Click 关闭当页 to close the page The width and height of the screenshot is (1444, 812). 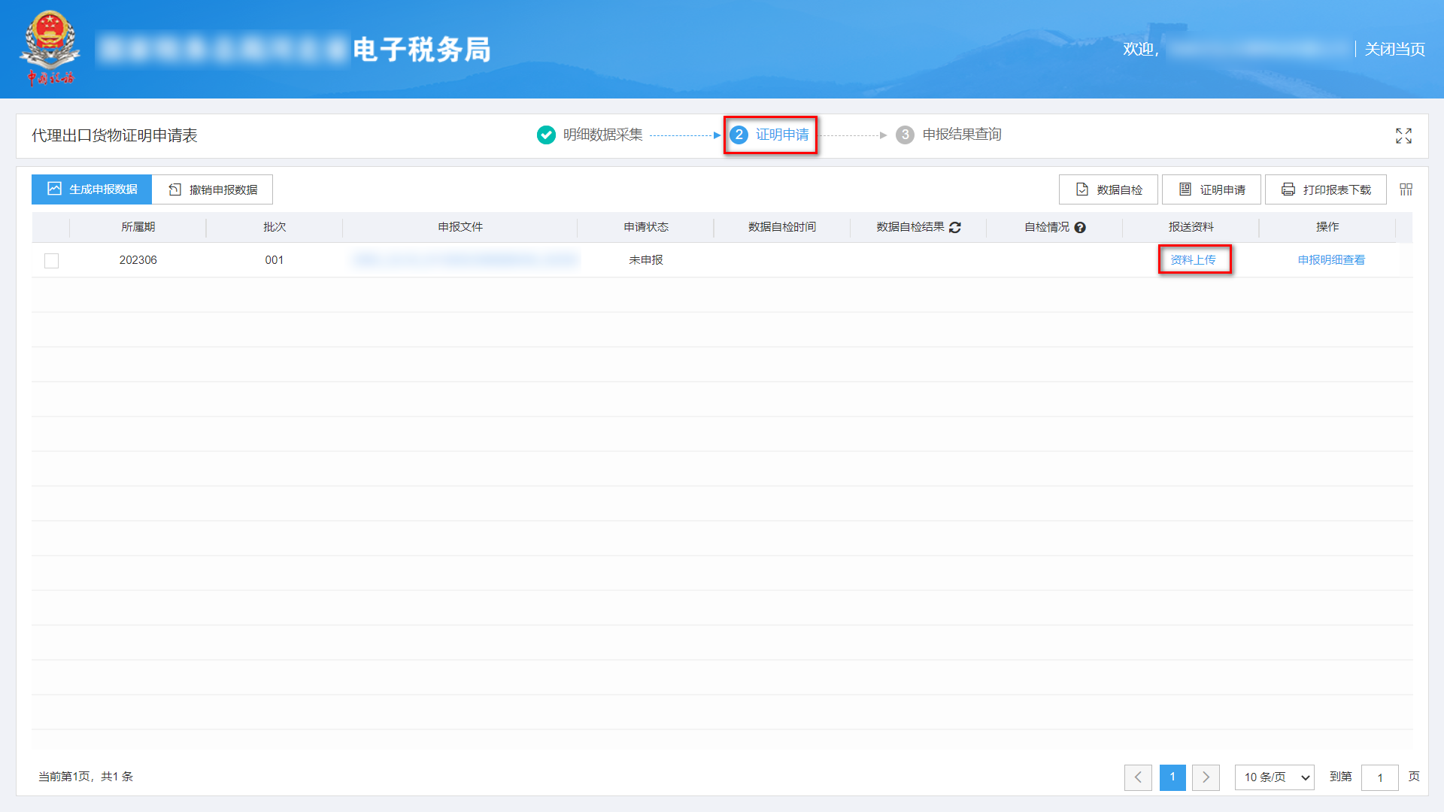click(1394, 50)
